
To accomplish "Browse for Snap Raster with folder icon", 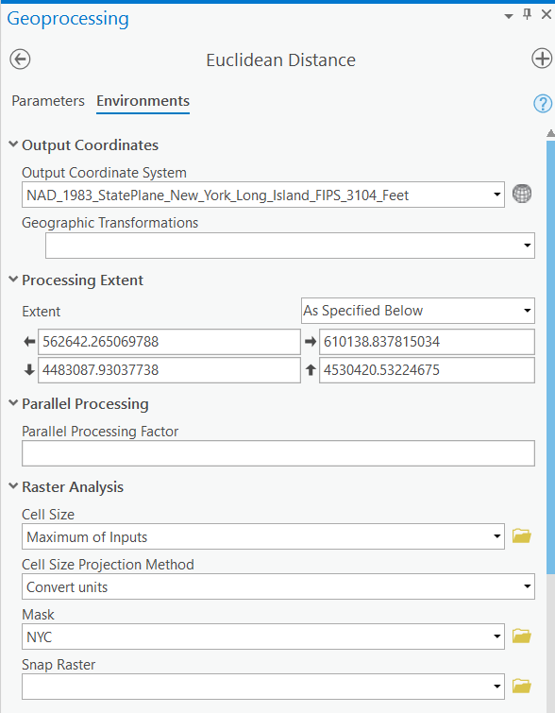I will (x=522, y=687).
